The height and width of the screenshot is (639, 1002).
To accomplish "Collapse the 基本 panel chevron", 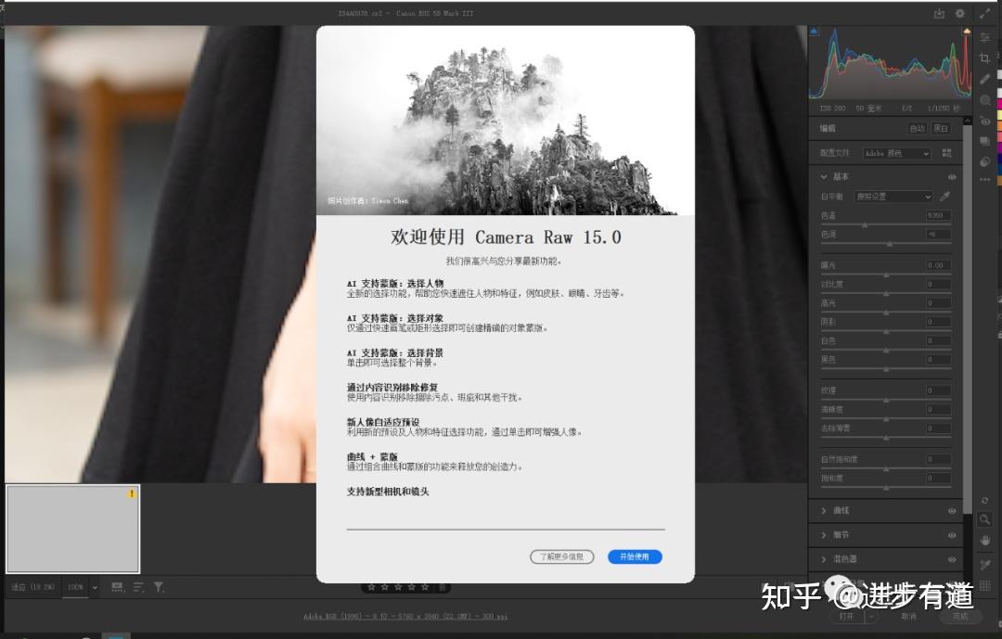I will [824, 176].
